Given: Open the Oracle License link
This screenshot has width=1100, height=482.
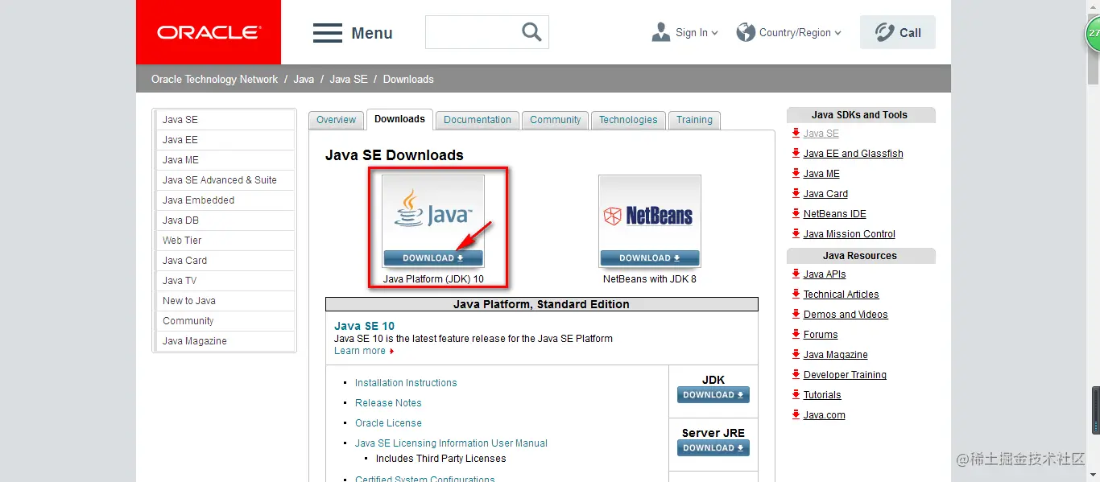Looking at the screenshot, I should pos(388,423).
